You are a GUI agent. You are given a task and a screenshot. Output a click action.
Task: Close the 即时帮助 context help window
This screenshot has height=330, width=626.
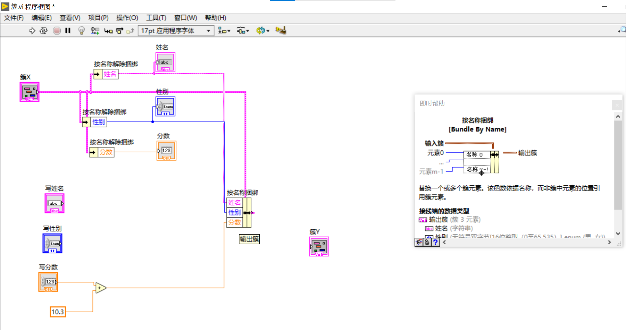coord(617,105)
